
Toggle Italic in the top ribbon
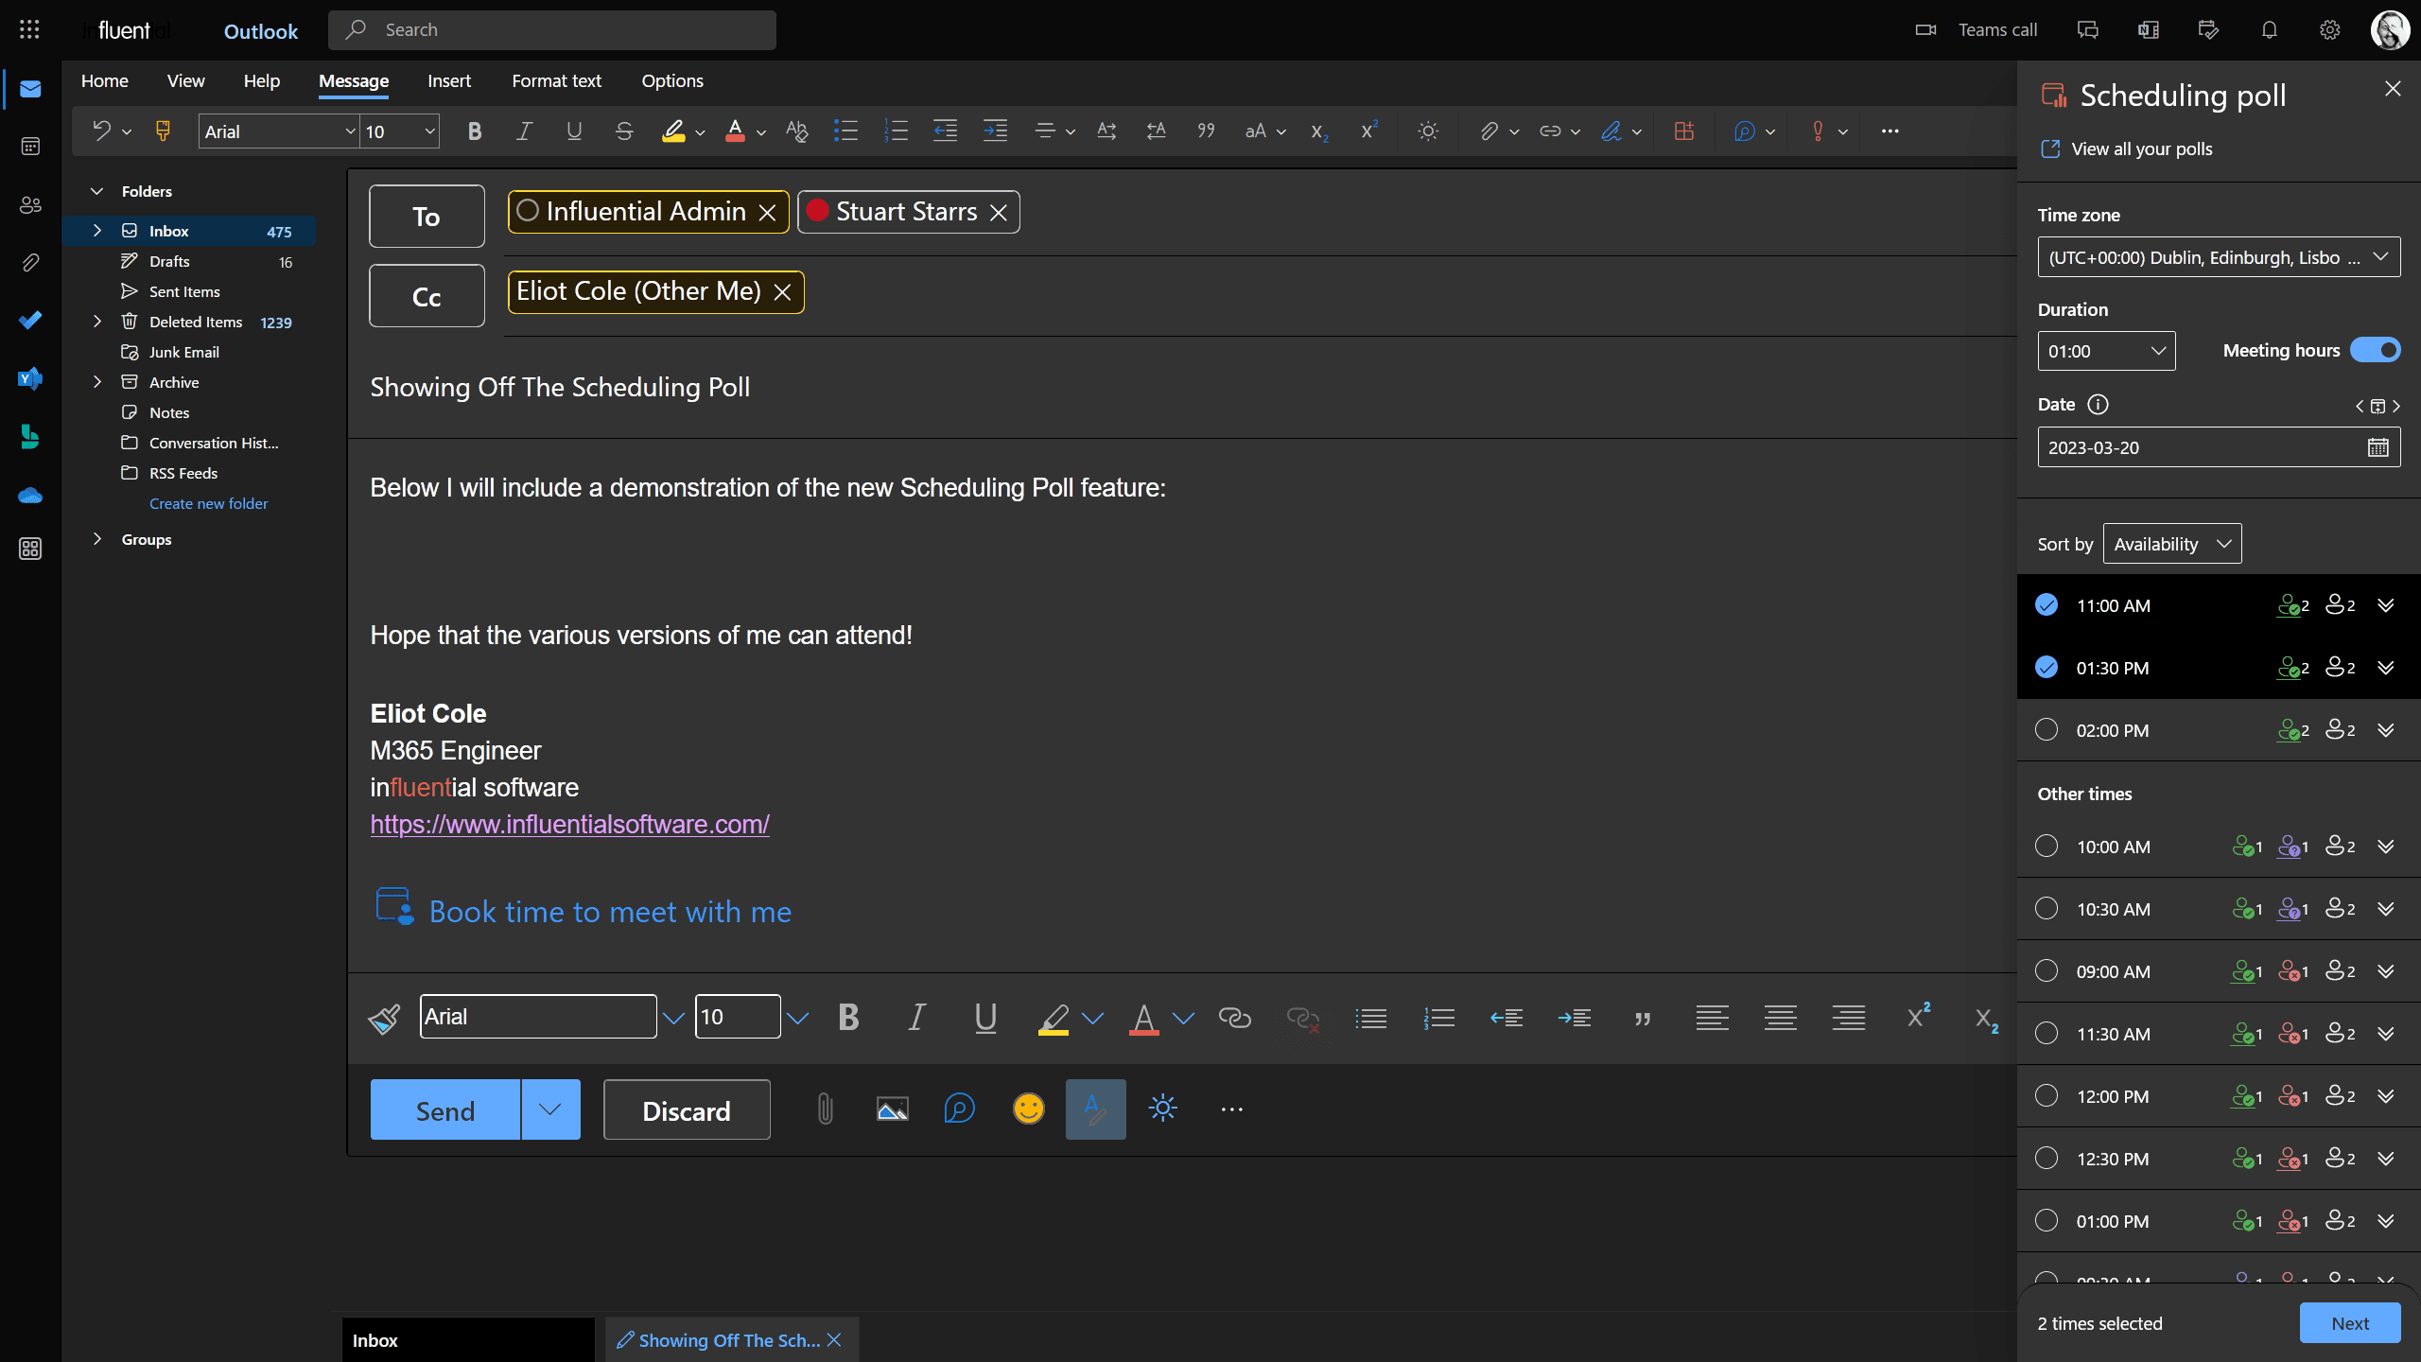coord(524,131)
